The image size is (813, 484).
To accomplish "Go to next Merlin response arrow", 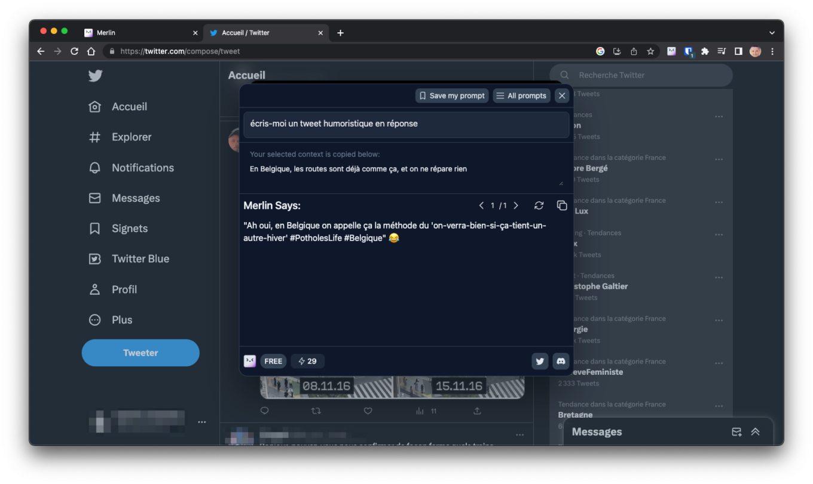I will pos(516,205).
